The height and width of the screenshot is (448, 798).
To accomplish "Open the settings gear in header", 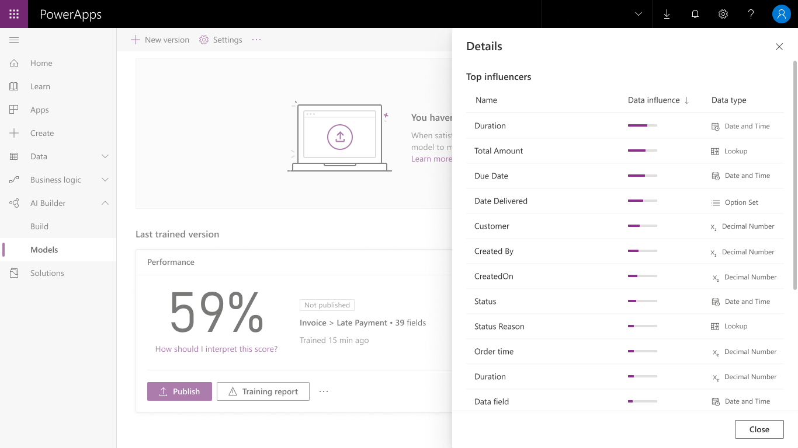I will pyautogui.click(x=723, y=14).
